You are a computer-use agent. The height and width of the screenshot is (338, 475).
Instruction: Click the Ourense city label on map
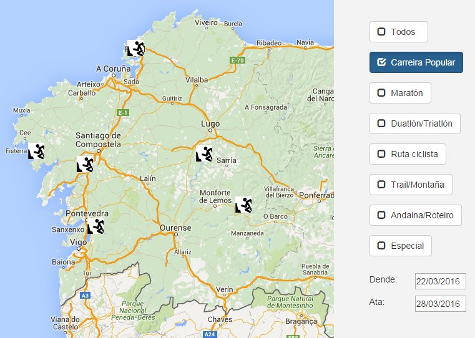175,228
